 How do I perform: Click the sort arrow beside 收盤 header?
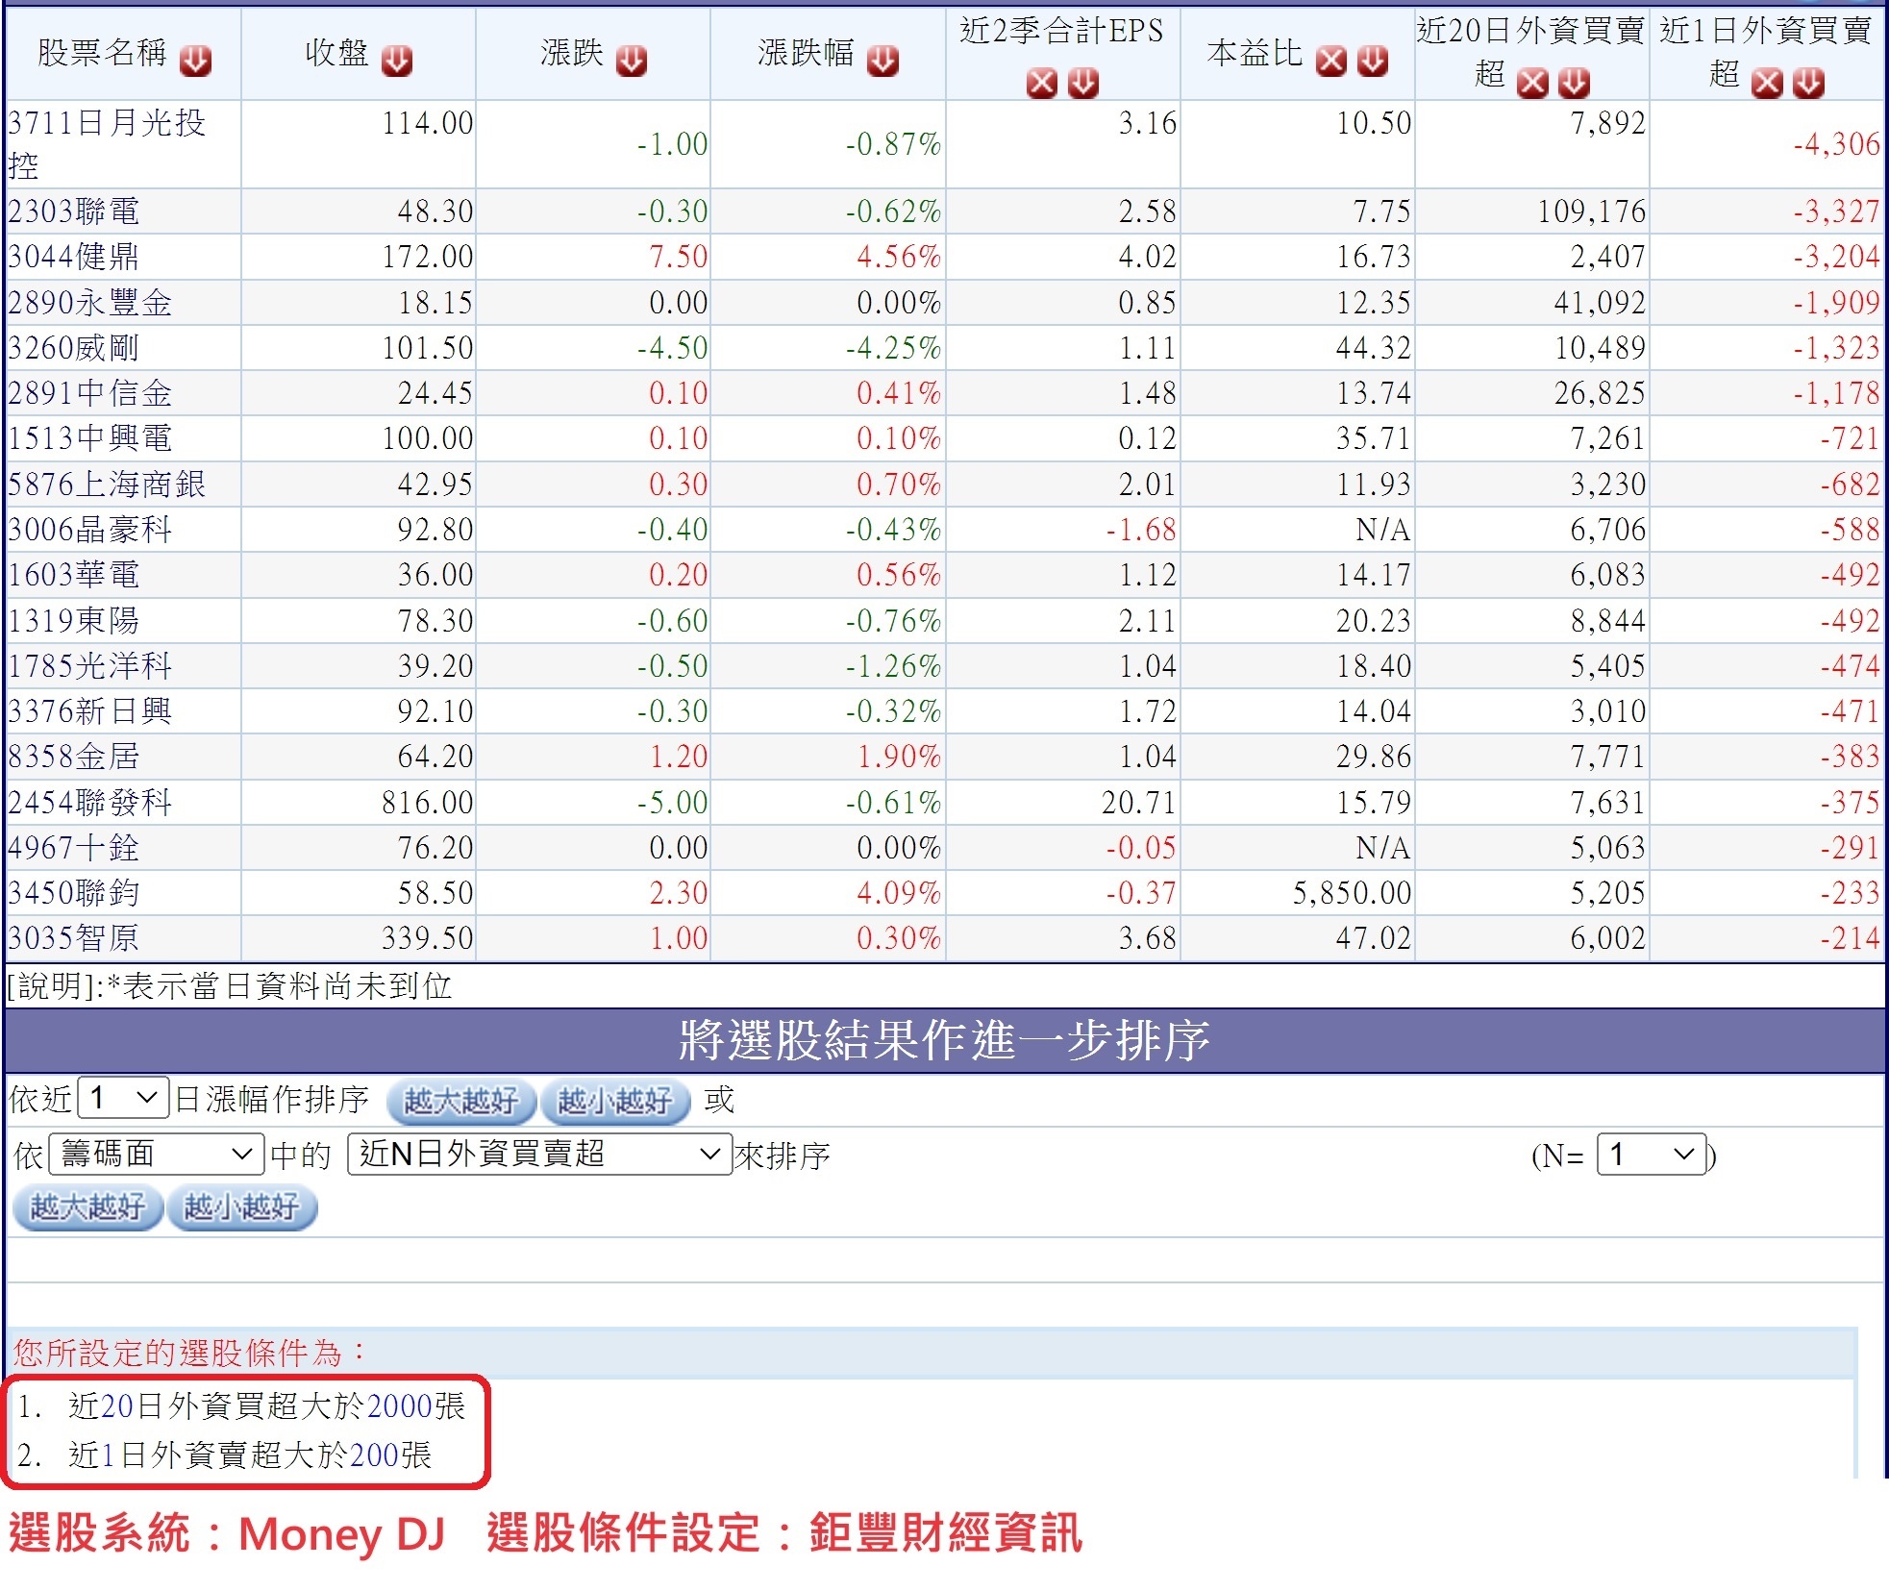(396, 62)
